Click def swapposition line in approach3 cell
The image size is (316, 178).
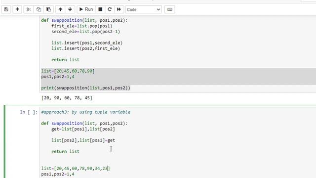click(84, 123)
